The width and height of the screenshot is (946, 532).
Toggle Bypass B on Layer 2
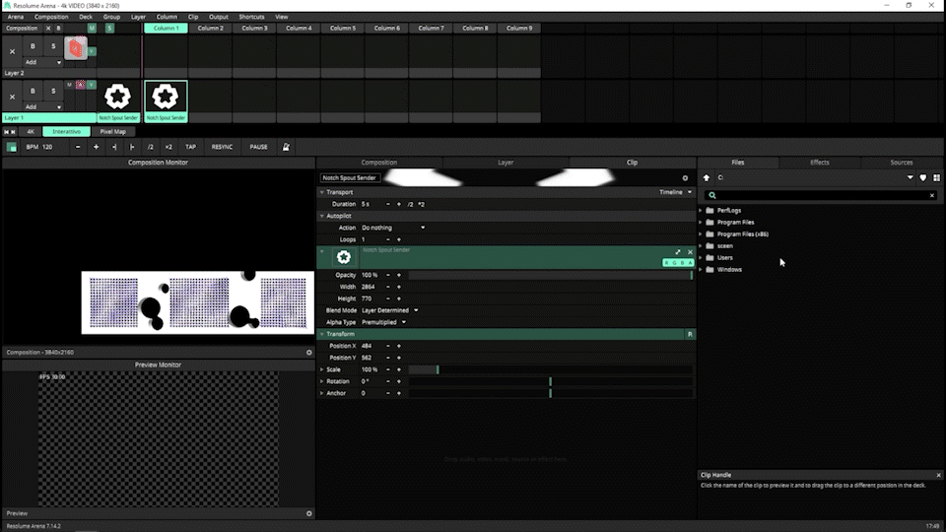tap(33, 46)
